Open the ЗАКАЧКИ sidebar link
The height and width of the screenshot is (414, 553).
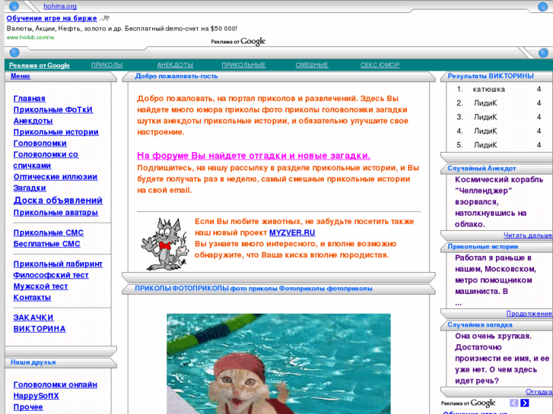pyautogui.click(x=33, y=318)
